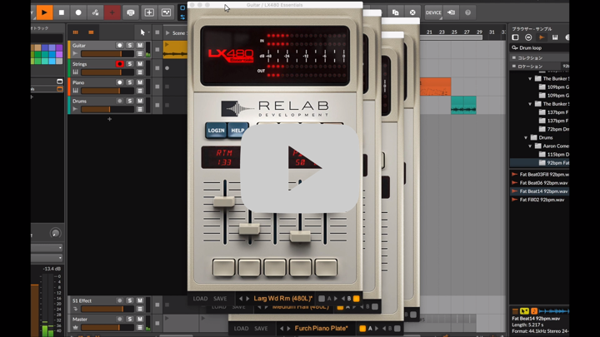The height and width of the screenshot is (337, 600).
Task: Click the orange transport Play button
Action: coord(45,12)
